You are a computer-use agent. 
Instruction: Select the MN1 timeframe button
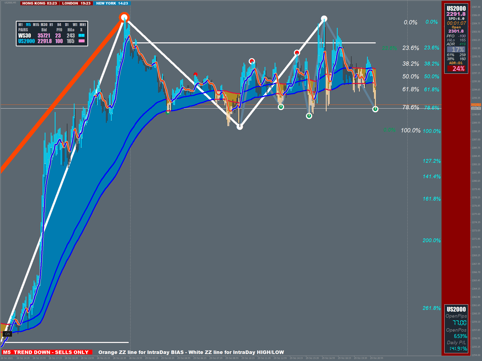pos(83,25)
